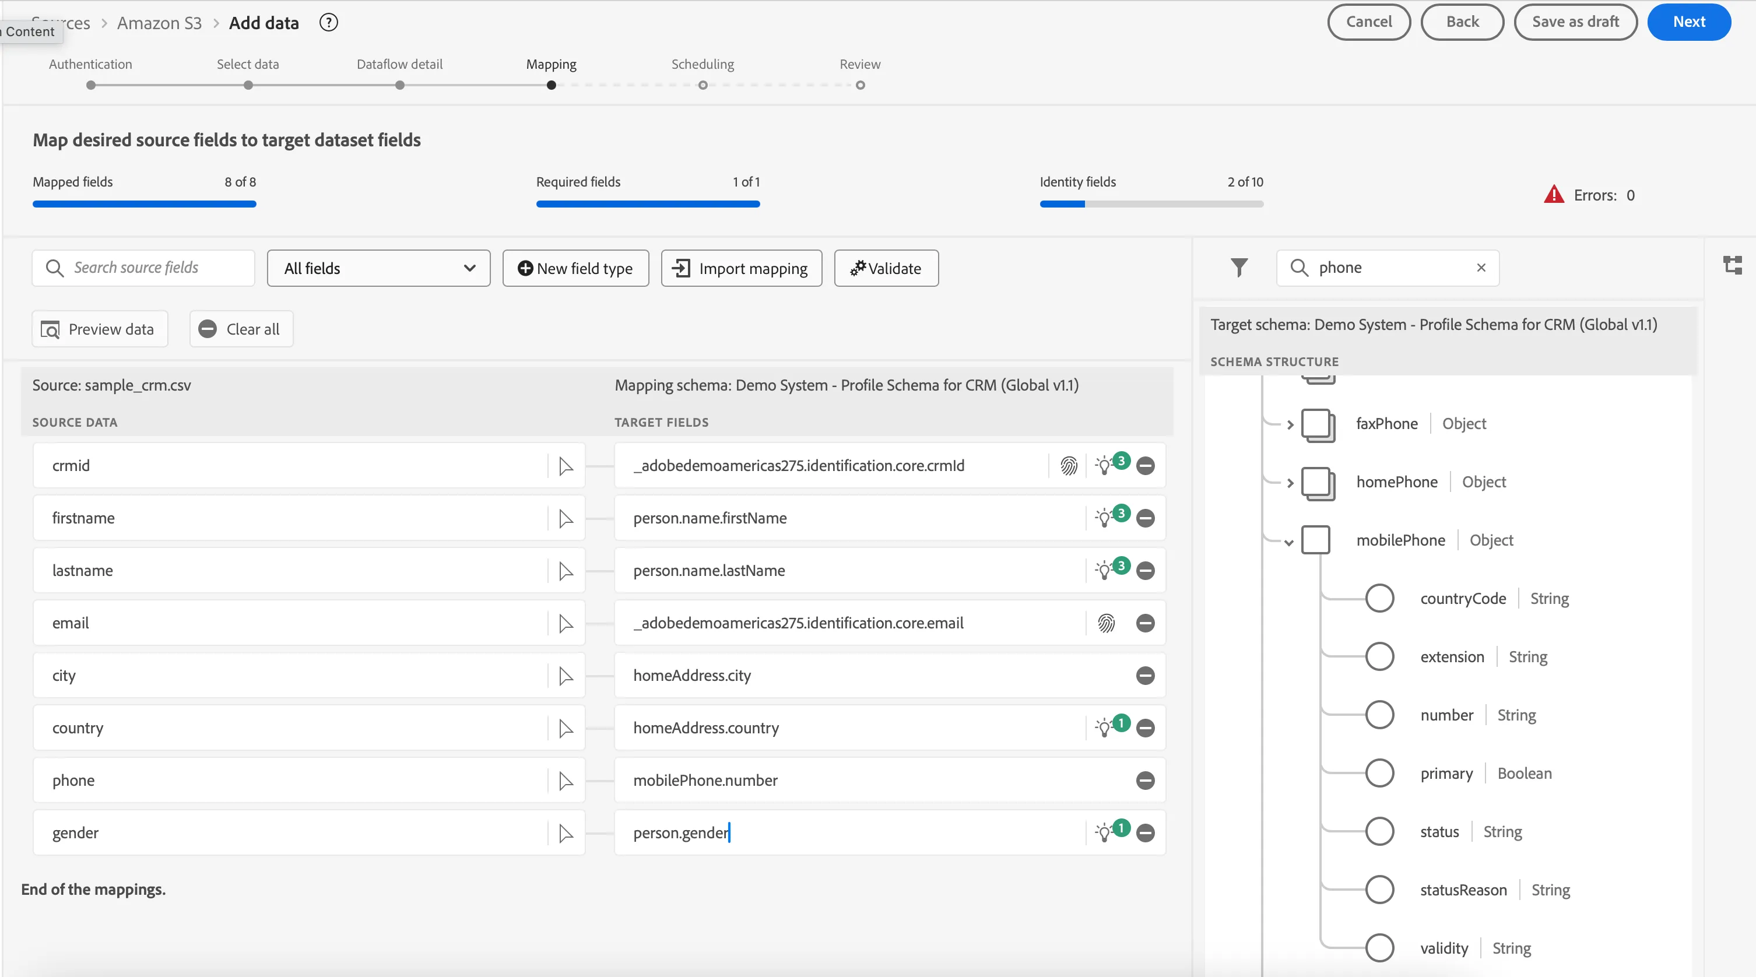Open Amazon S3 breadcrumb link

point(160,23)
